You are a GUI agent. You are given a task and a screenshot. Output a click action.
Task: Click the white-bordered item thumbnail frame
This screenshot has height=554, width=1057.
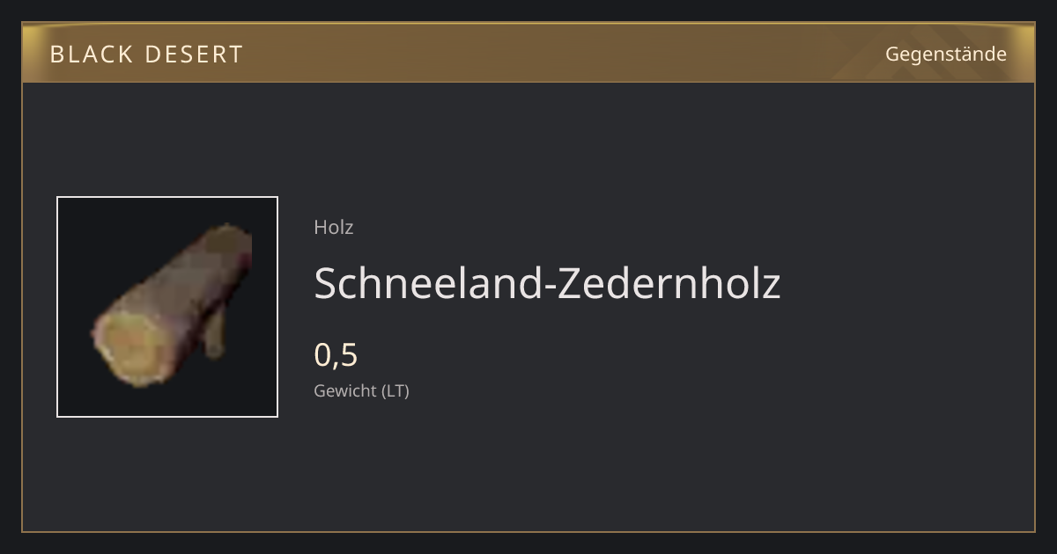pyautogui.click(x=167, y=307)
